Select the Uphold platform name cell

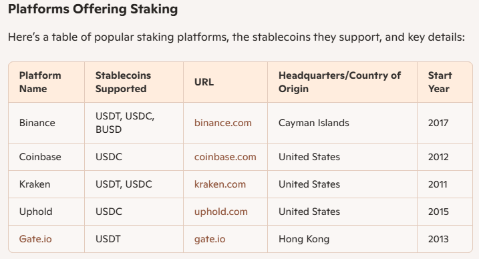click(x=47, y=212)
